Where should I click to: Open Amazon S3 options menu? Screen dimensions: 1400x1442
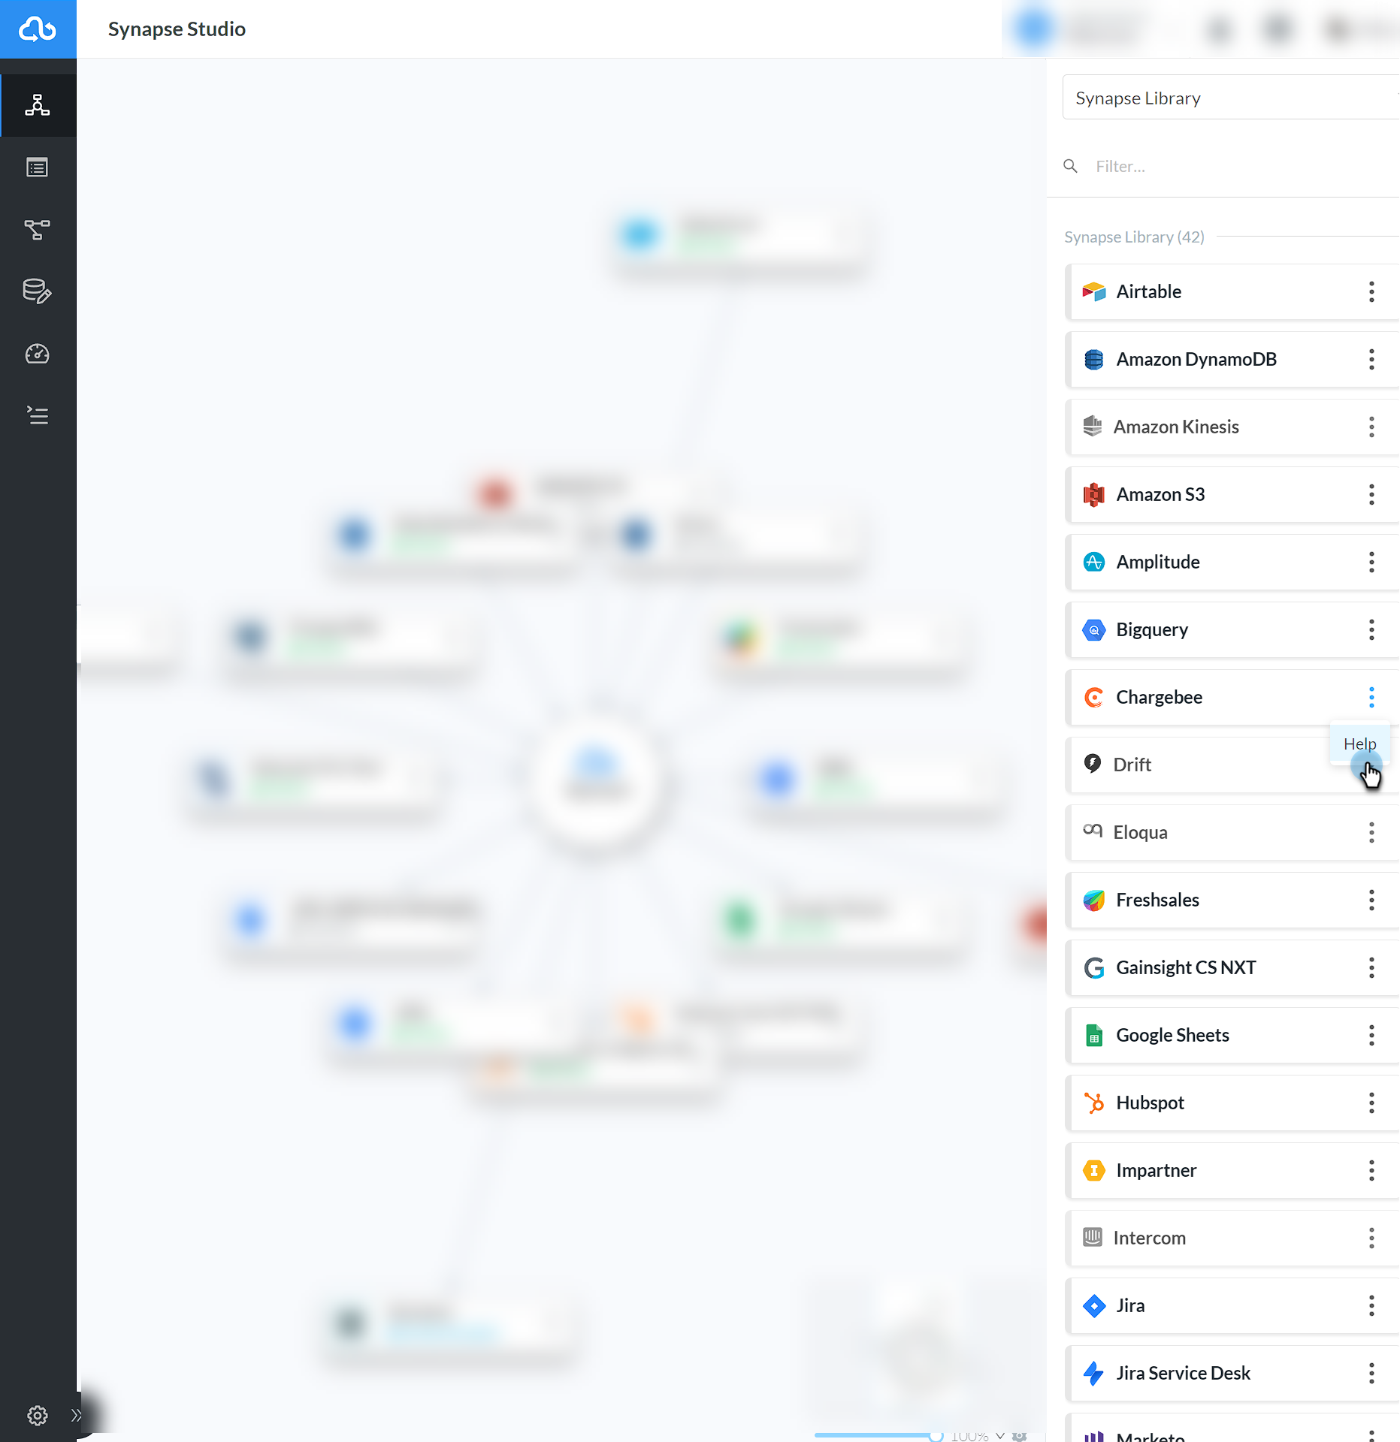click(1371, 494)
